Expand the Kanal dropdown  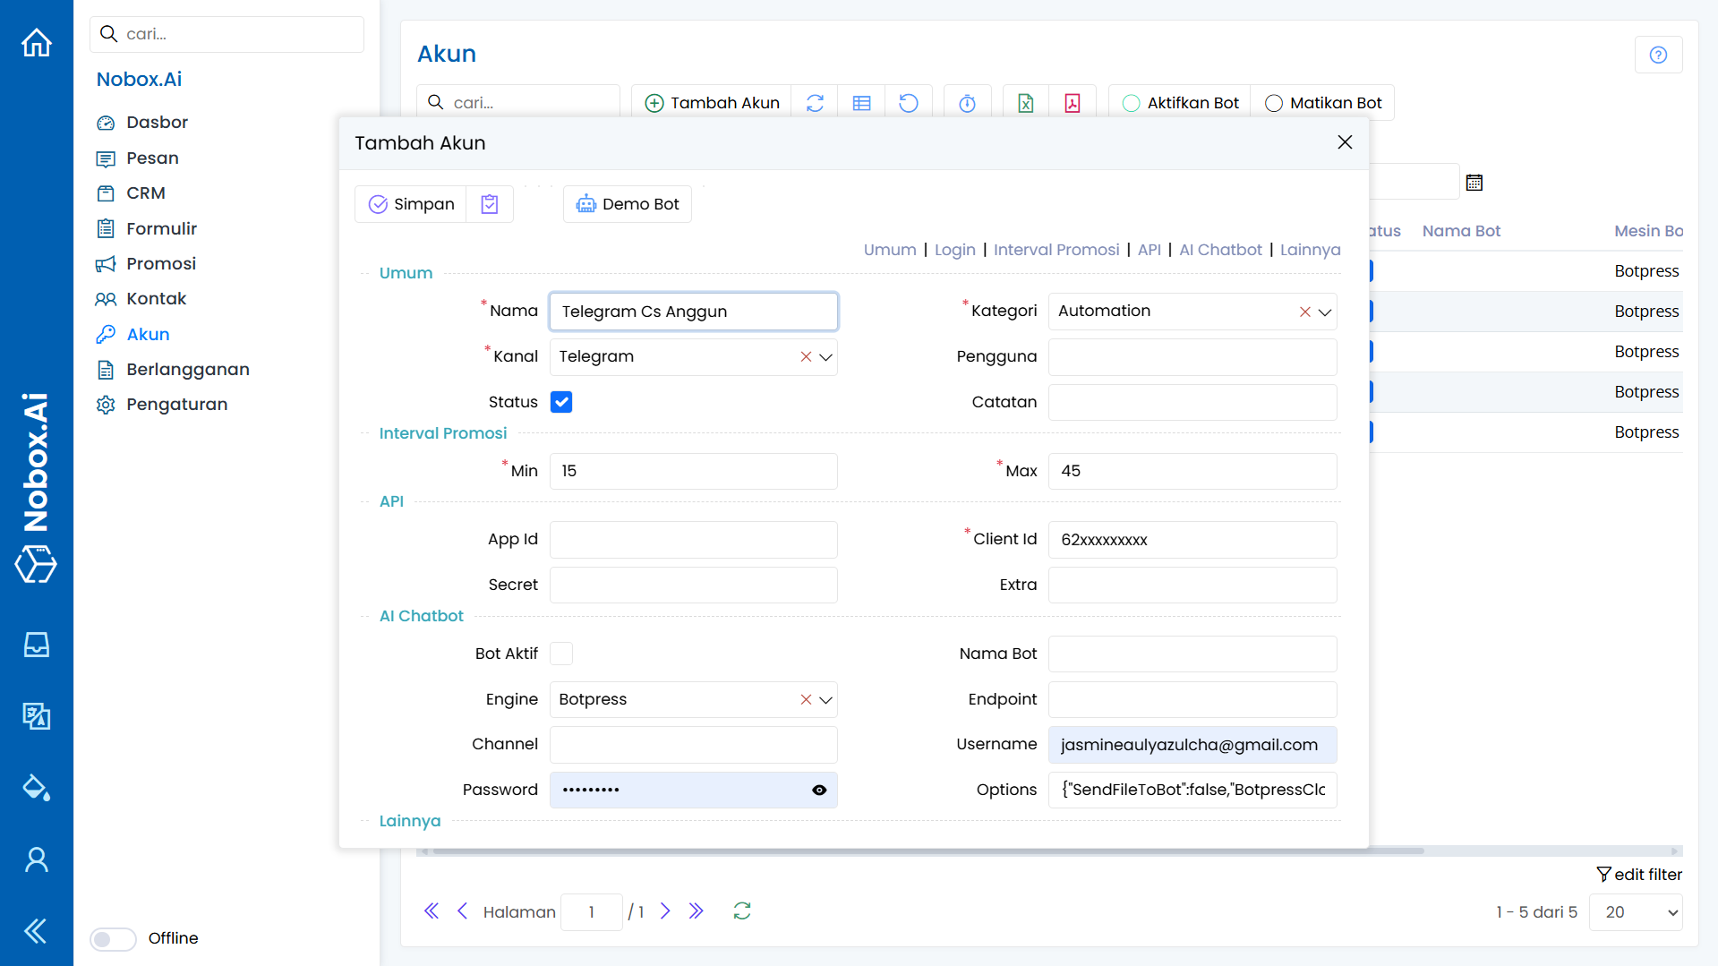[x=826, y=357]
